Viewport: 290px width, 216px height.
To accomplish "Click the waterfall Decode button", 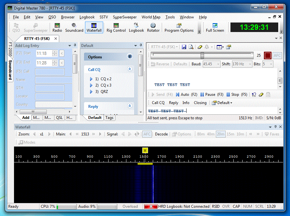I will pos(161,134).
